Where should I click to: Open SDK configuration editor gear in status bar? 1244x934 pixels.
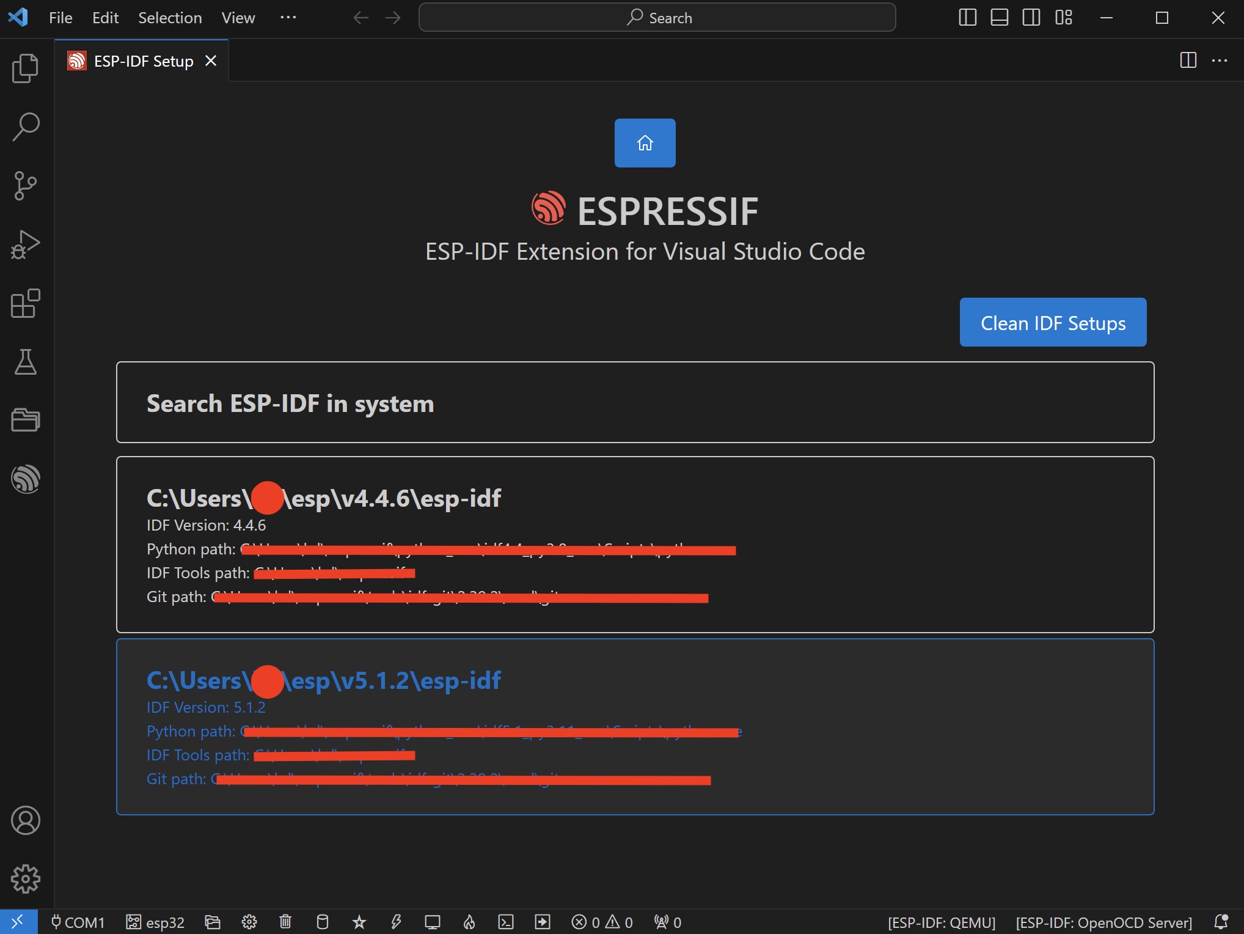point(249,922)
